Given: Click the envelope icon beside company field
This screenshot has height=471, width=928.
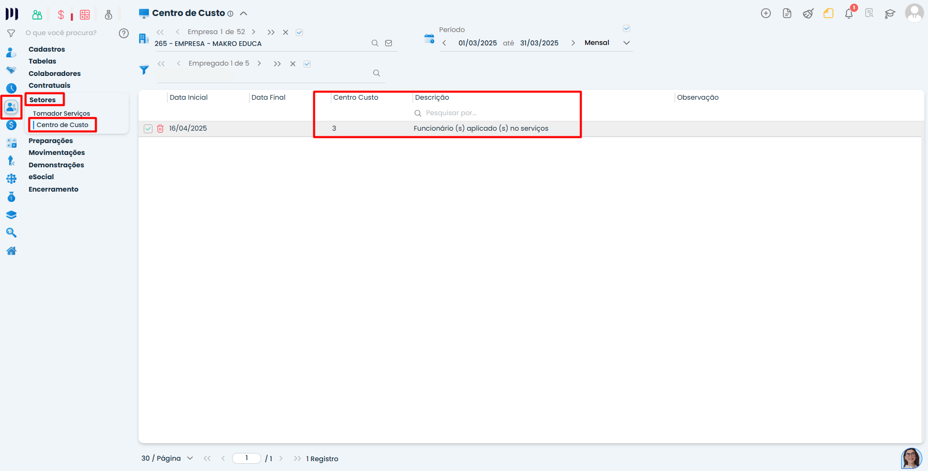Looking at the screenshot, I should [389, 43].
